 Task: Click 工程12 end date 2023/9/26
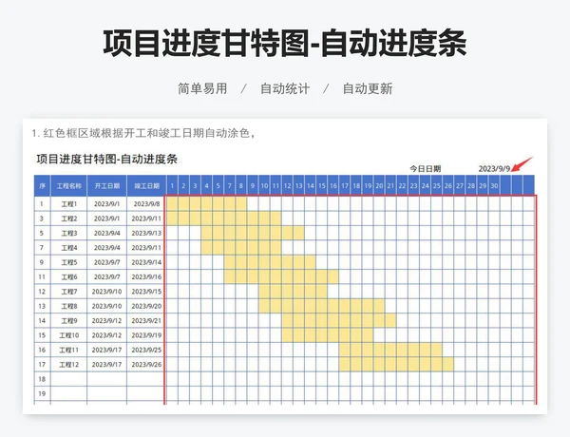point(146,364)
